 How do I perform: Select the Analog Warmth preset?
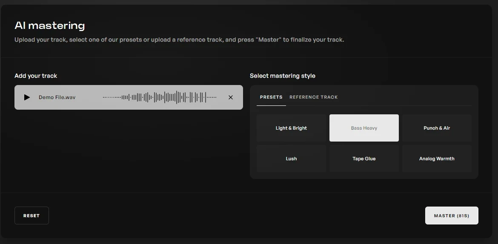[437, 159]
